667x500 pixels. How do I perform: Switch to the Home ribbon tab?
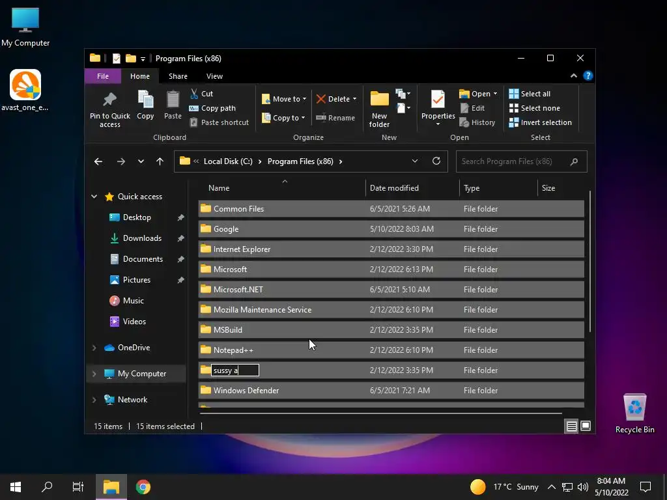tap(140, 76)
